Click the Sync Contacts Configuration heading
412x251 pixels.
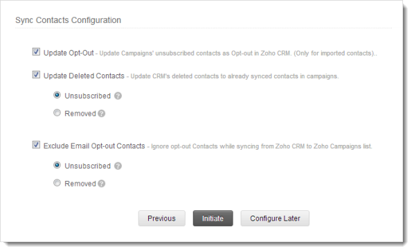point(68,20)
